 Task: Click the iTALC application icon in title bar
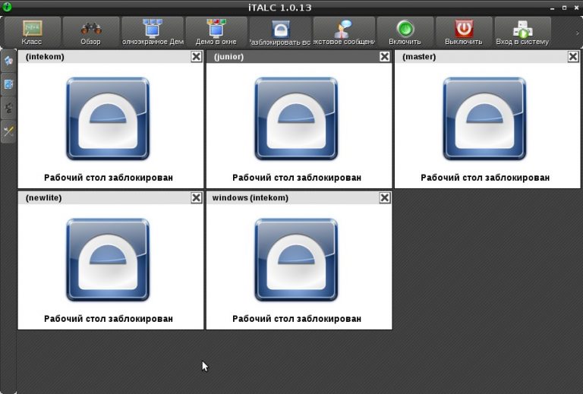(x=7, y=6)
